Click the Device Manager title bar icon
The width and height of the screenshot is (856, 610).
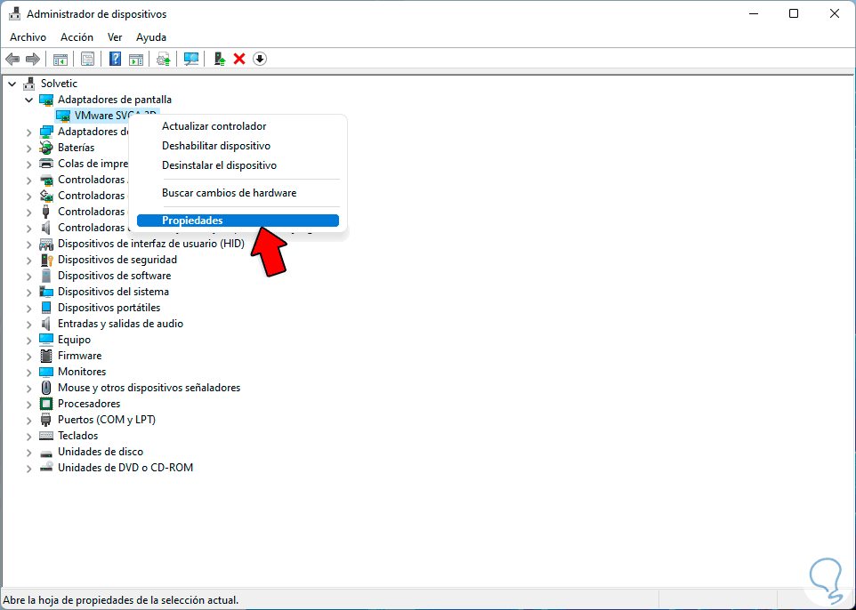point(16,14)
